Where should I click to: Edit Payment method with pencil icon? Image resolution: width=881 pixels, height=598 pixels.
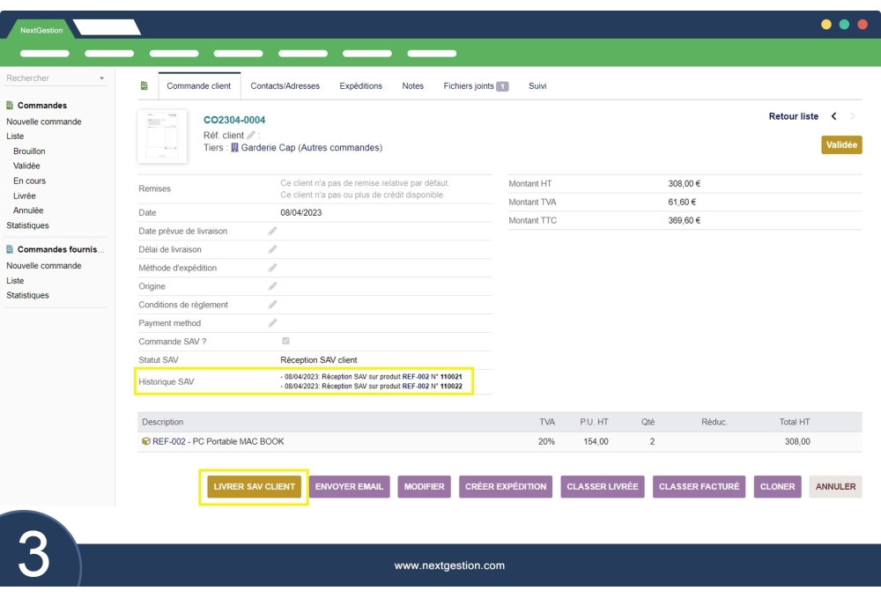point(272,323)
